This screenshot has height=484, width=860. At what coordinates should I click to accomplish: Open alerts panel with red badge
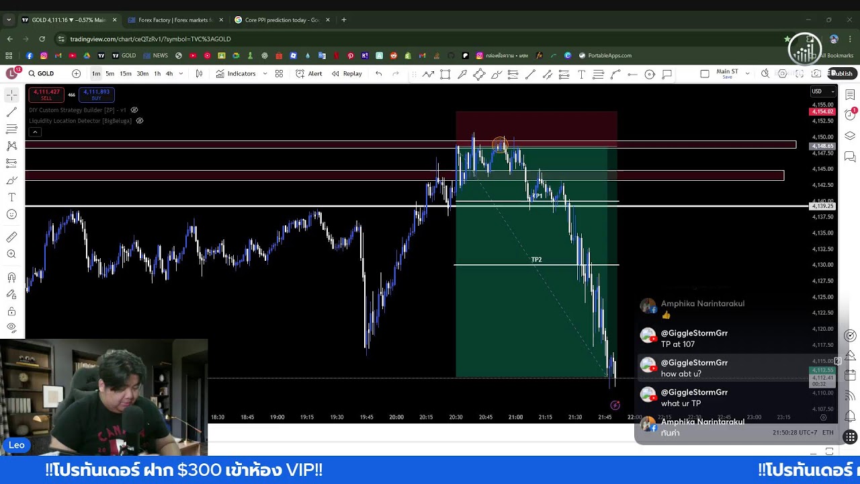tap(850, 114)
